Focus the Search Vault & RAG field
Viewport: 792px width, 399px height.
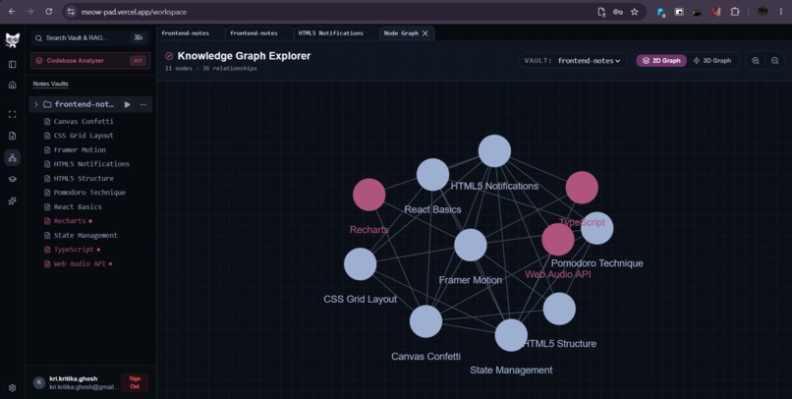click(88, 38)
